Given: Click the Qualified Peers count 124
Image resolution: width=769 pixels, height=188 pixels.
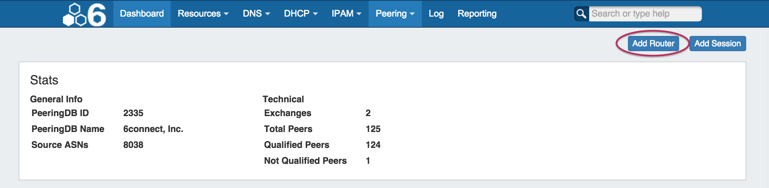Looking at the screenshot, I should (x=373, y=145).
